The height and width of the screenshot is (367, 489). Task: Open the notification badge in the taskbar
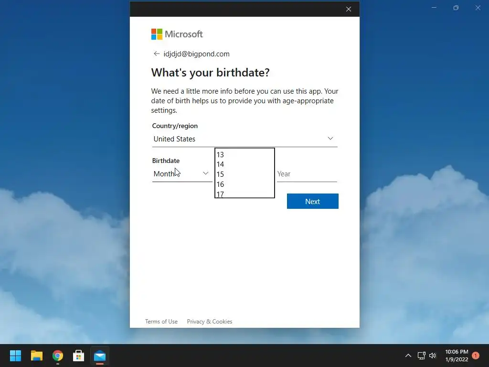[476, 356]
